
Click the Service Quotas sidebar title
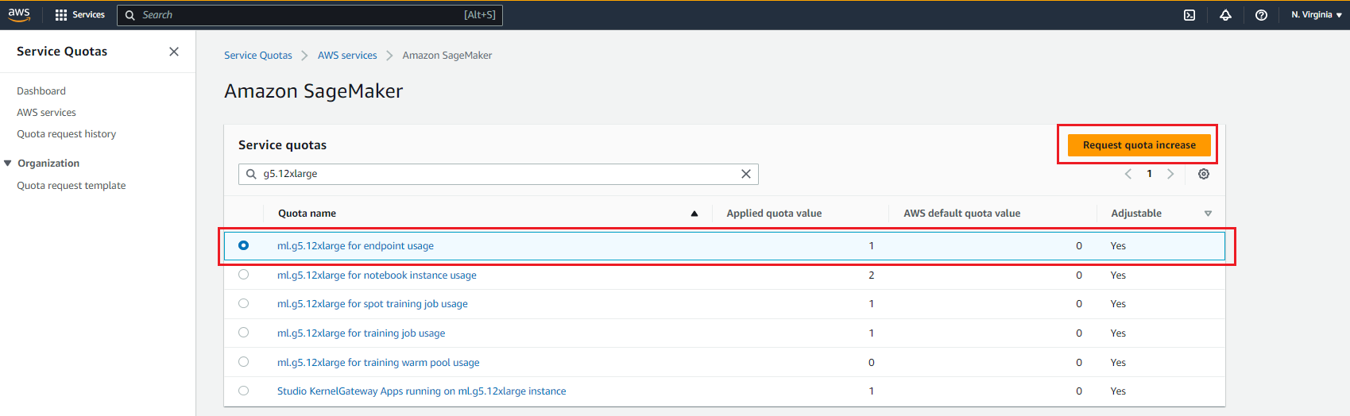click(62, 52)
